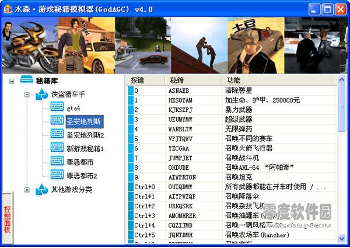Select the OHDUDE cheat code
Screen dimensions: 350x248
click(x=178, y=167)
